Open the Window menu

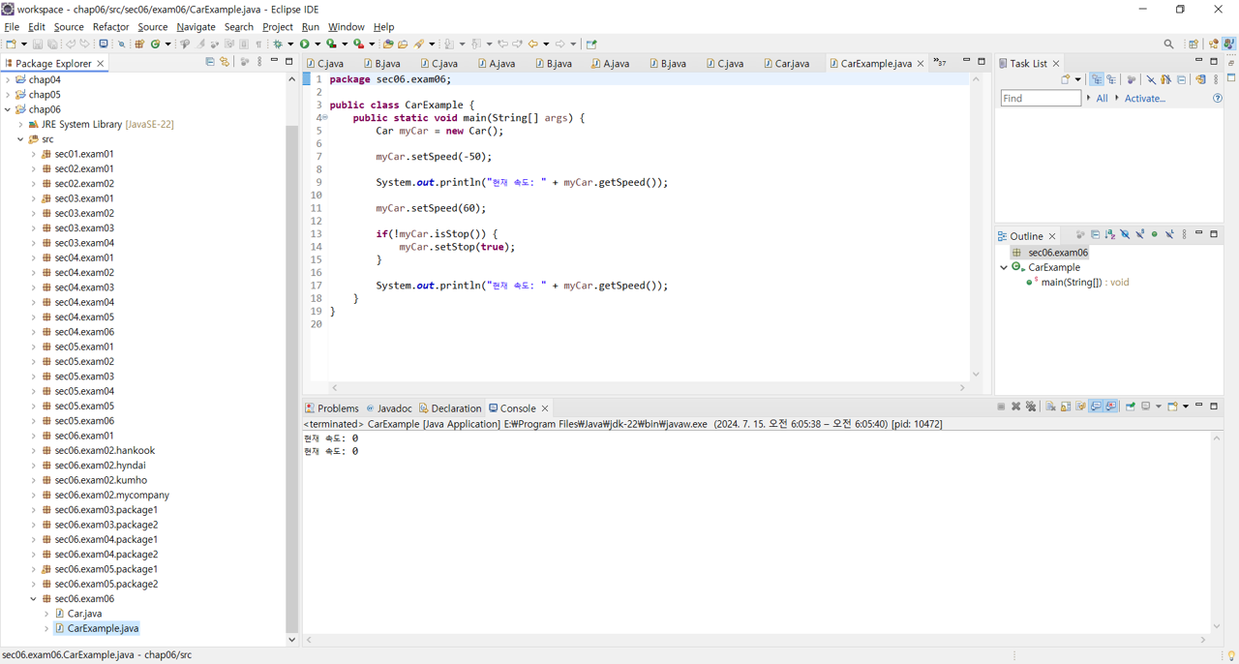(x=346, y=27)
